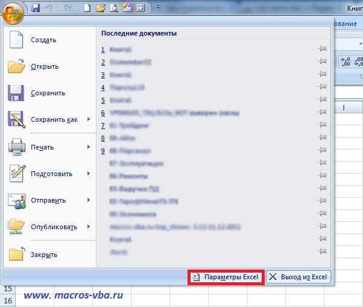This screenshot has width=363, height=307.
Task: Pin recent document 9 to the list
Action: [322, 150]
